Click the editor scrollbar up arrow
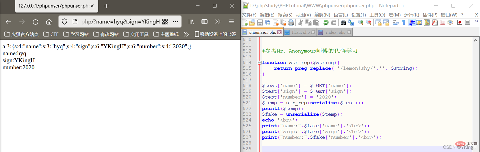This screenshot has width=480, height=152. click(475, 40)
